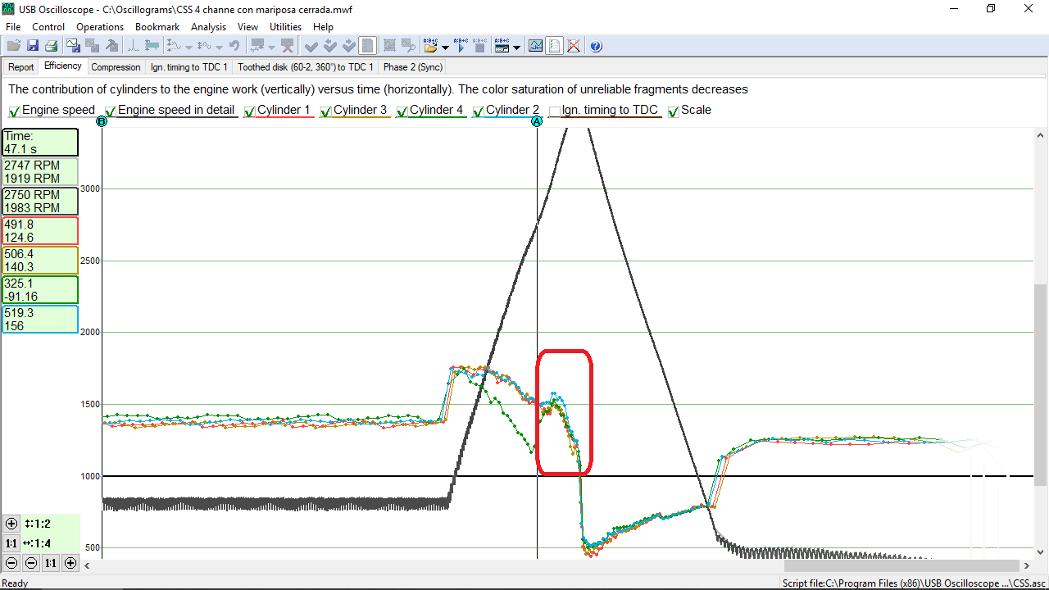The width and height of the screenshot is (1049, 590).
Task: Hide the Cylinder 4 trace checkbox
Action: point(402,111)
